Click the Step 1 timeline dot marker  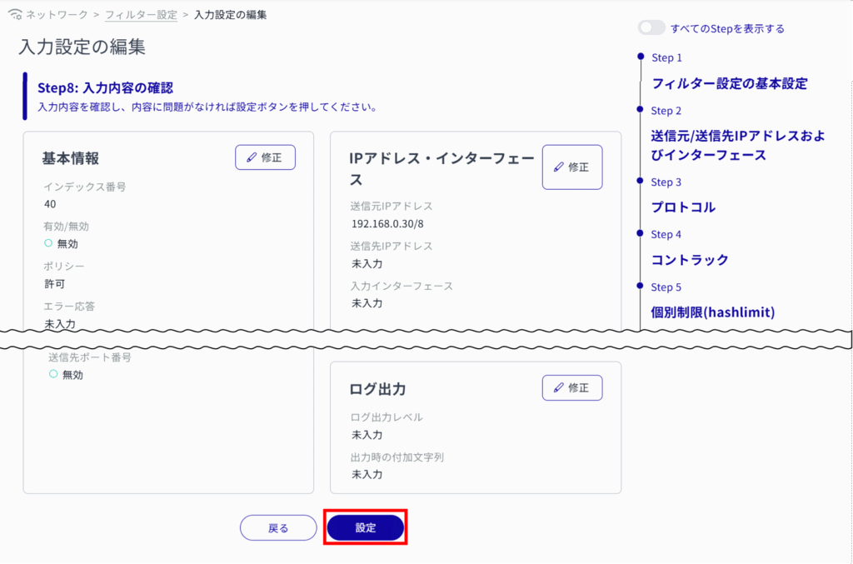640,57
